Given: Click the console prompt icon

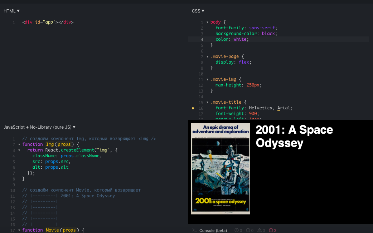Looking at the screenshot, I should pos(194,230).
